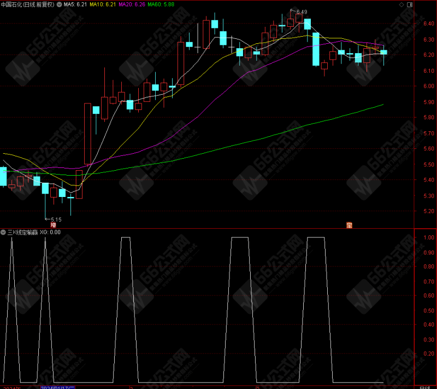437x389 pixels.
Task: Click the diamond icon in top-right corner
Action: click(x=401, y=4)
